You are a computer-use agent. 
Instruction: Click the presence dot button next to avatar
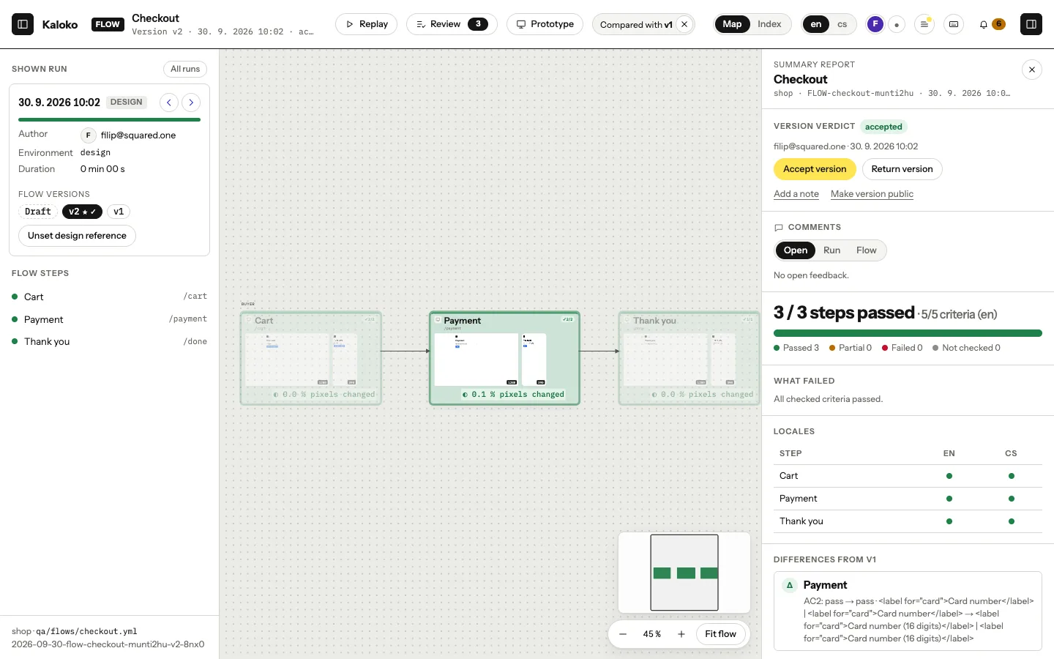point(897,24)
